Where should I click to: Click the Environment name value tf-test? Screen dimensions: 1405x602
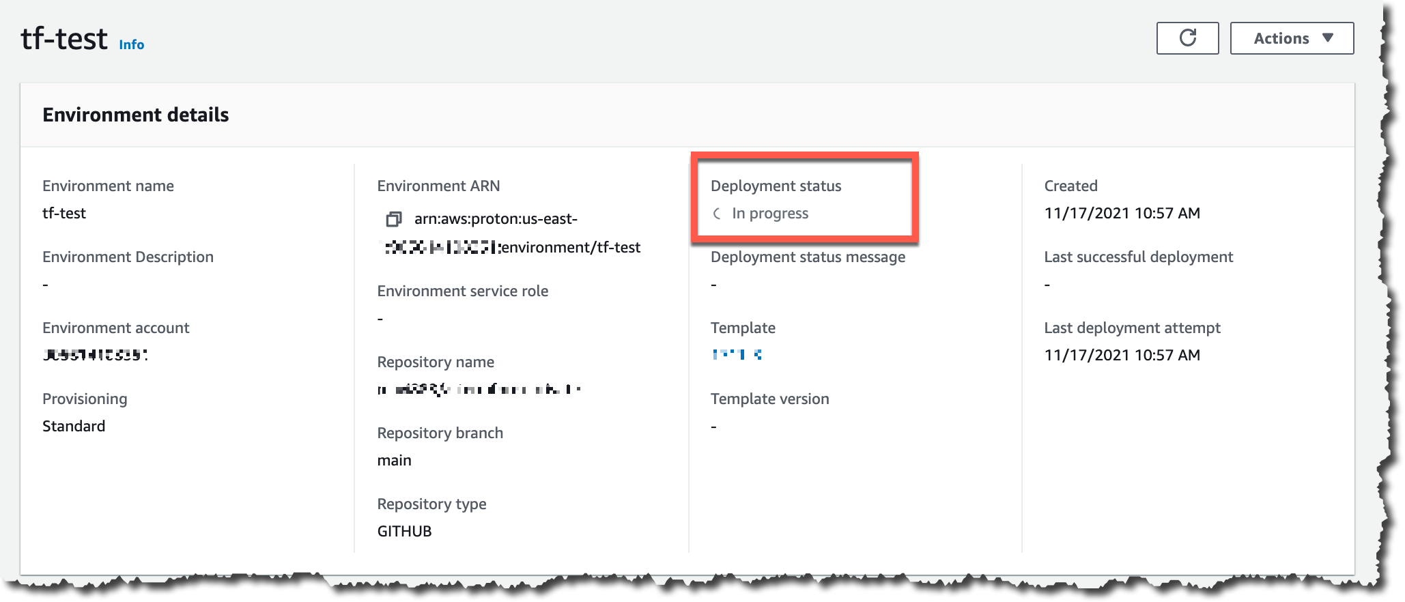pyautogui.click(x=64, y=213)
